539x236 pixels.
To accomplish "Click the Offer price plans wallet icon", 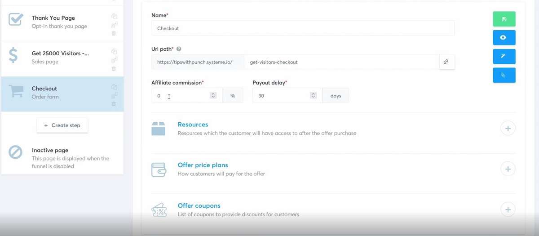I will tap(159, 169).
